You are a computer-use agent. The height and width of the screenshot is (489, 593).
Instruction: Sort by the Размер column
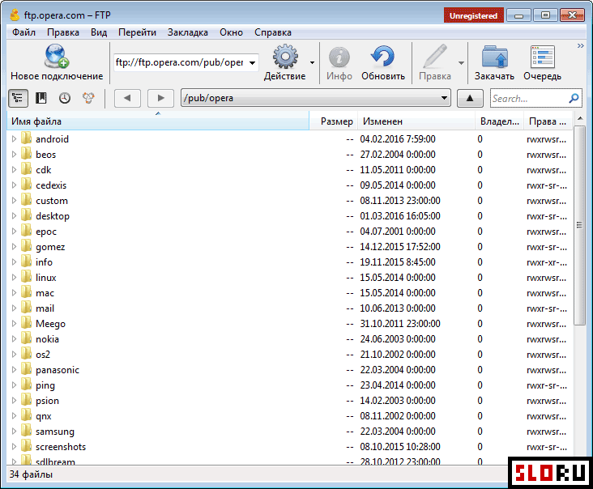tap(334, 121)
